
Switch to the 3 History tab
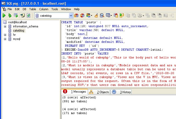[121, 92]
